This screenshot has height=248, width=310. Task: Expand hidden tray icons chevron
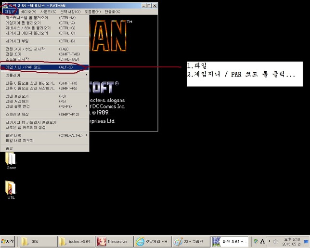(x=269, y=241)
